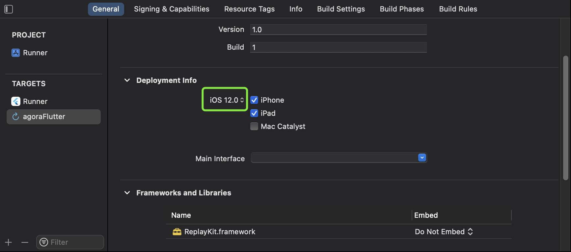Click the Frameworks and Libraries heading text
This screenshot has height=252, width=571.
(184, 193)
